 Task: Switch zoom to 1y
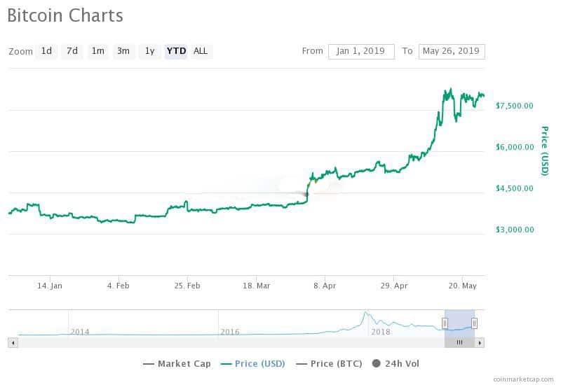[149, 51]
